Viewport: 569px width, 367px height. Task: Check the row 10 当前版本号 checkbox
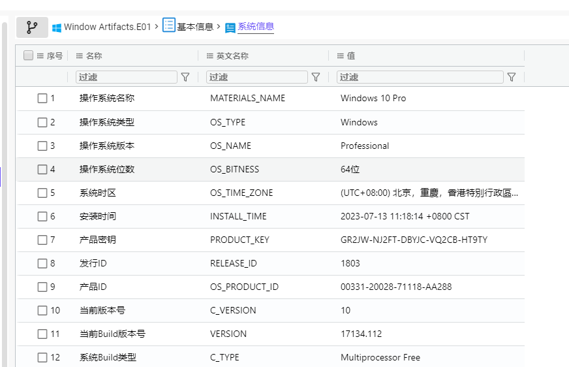[42, 310]
